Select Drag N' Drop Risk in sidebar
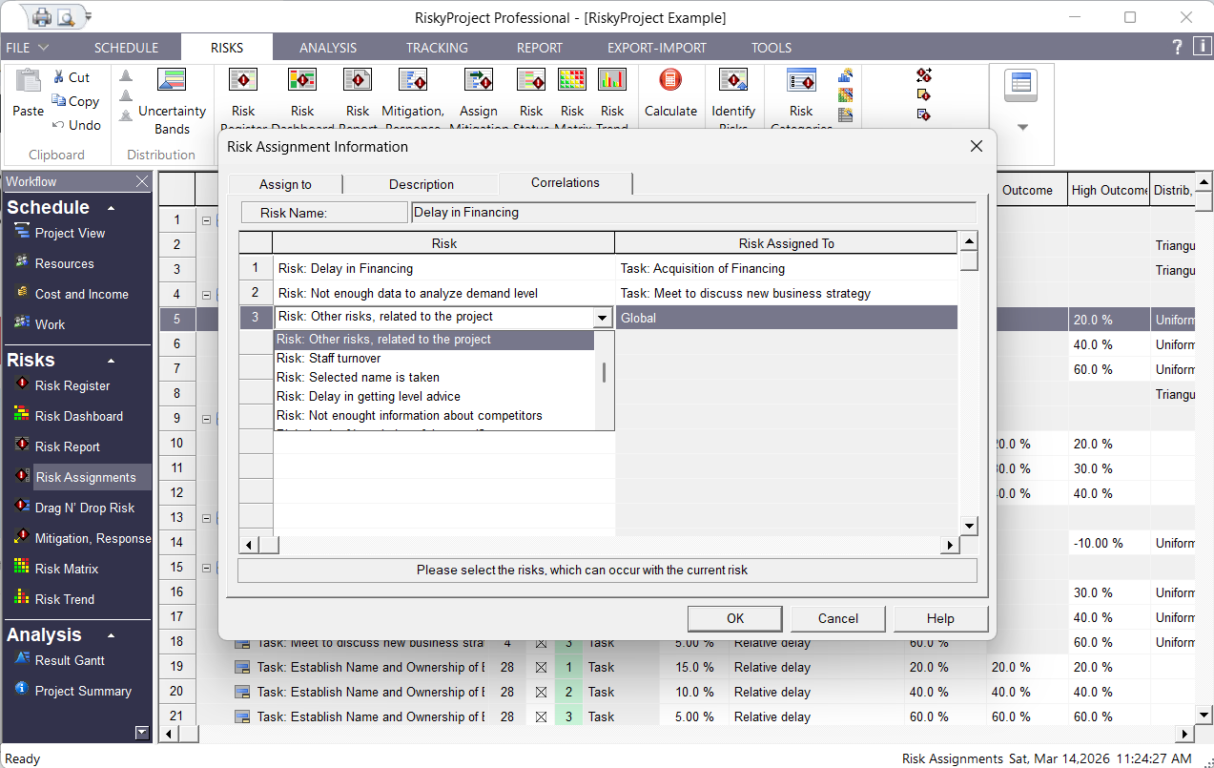Screen dimensions: 1214x768 coord(84,508)
